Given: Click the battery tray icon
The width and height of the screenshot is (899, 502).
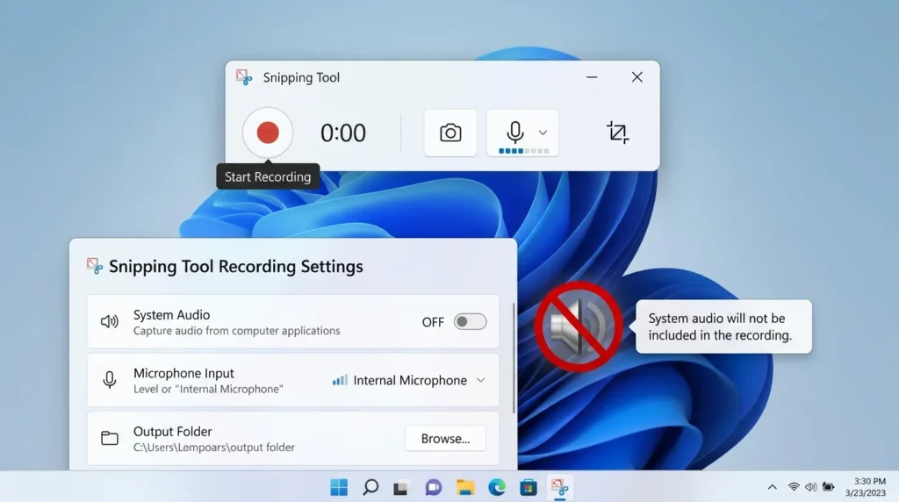Looking at the screenshot, I should [x=829, y=487].
